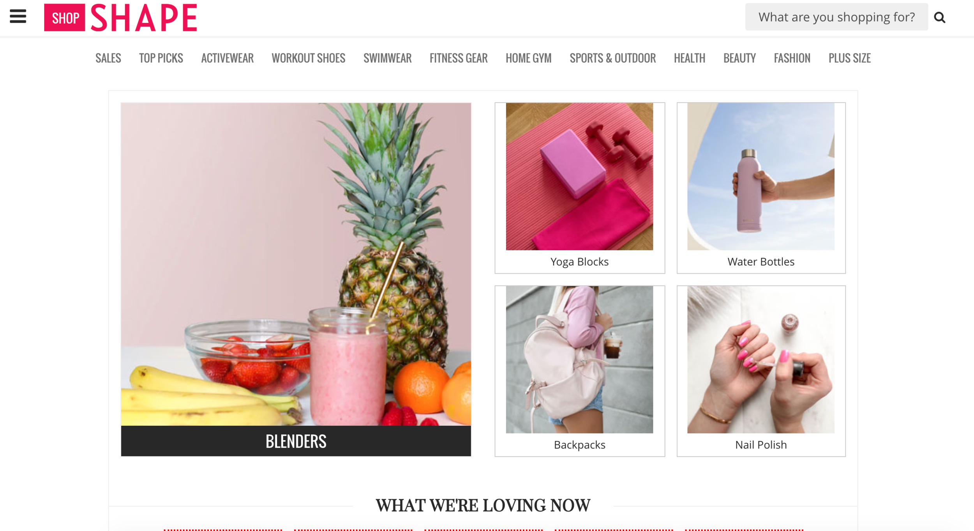Viewport: 974px width, 531px height.
Task: Choose SWIMWEAR from navigation bar
Action: 387,58
